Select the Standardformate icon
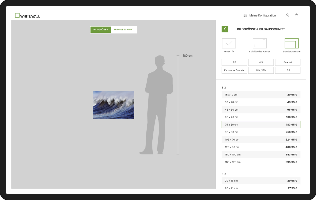This screenshot has height=200, width=316. coord(291,44)
